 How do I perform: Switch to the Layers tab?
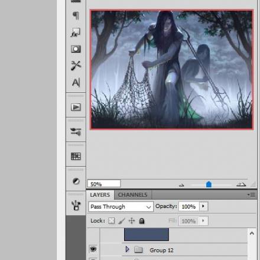[x=100, y=195]
